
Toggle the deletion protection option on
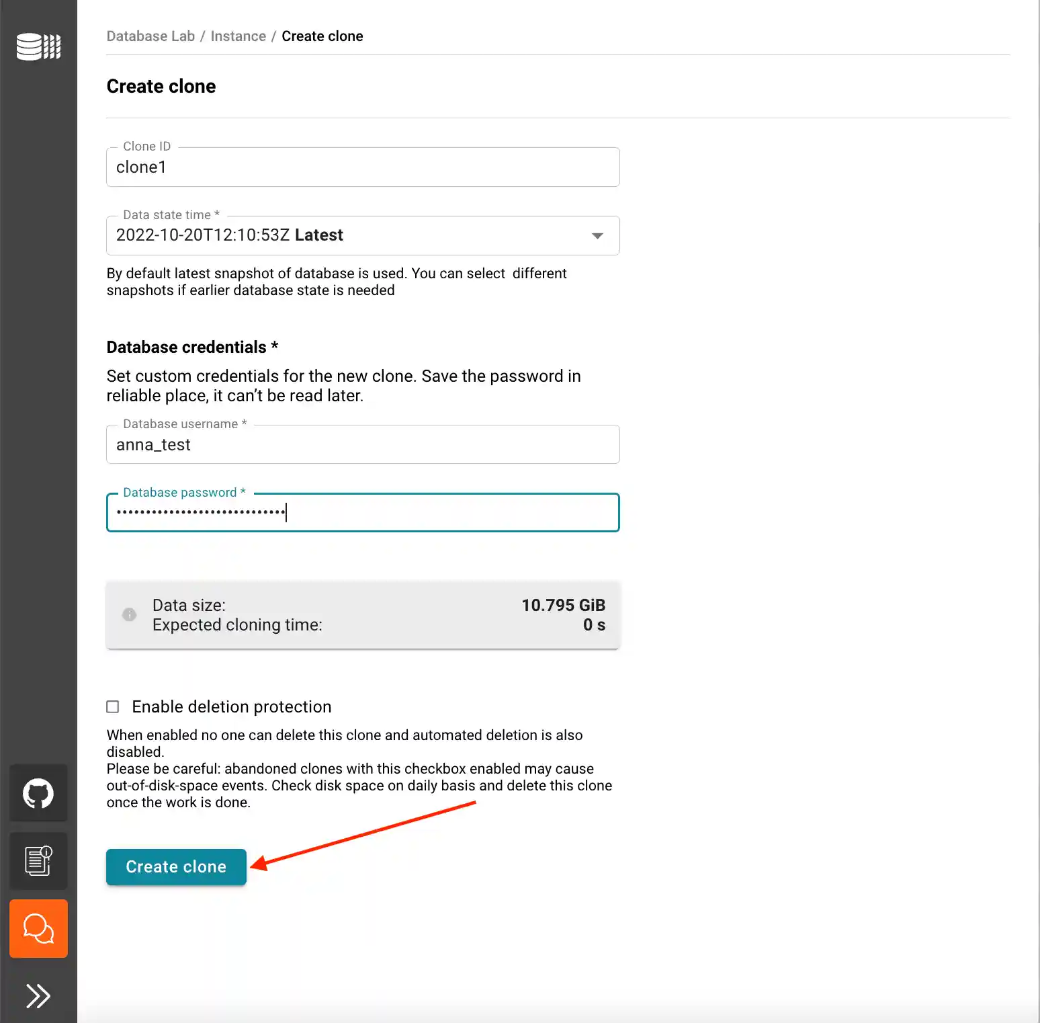[113, 706]
